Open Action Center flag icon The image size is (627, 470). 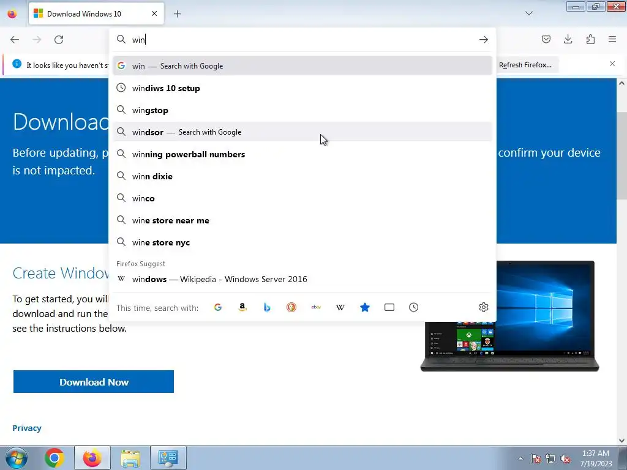tap(535, 458)
